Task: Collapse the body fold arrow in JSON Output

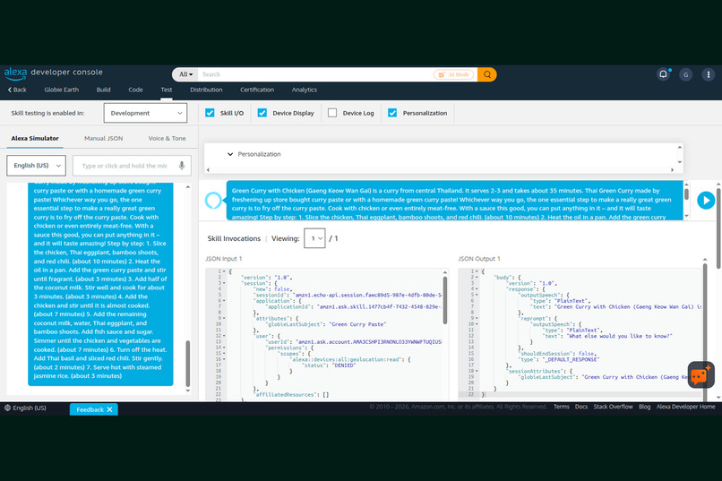Action: pyautogui.click(x=477, y=278)
